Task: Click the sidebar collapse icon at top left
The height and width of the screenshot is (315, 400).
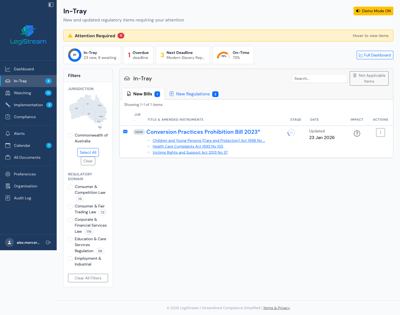Action: tap(51, 4)
